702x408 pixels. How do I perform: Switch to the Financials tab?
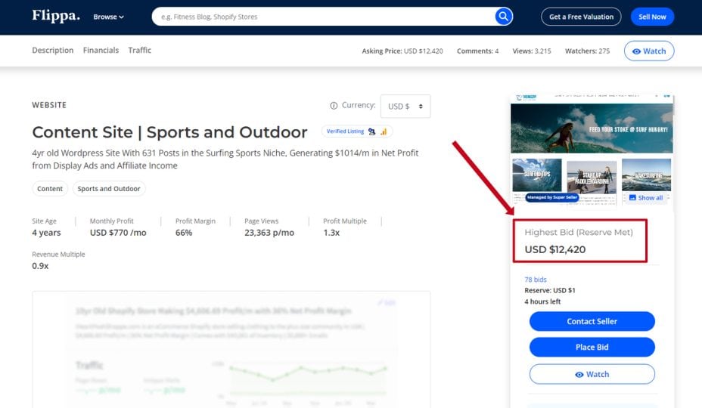(x=101, y=51)
